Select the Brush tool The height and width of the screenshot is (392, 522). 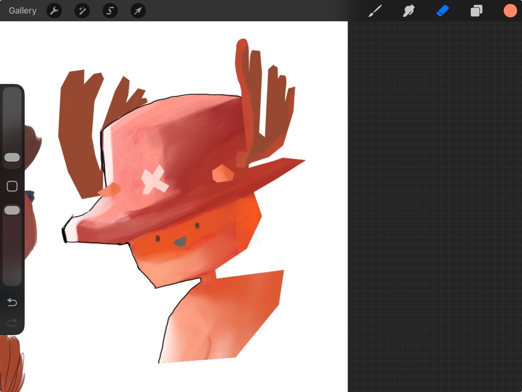(x=375, y=11)
